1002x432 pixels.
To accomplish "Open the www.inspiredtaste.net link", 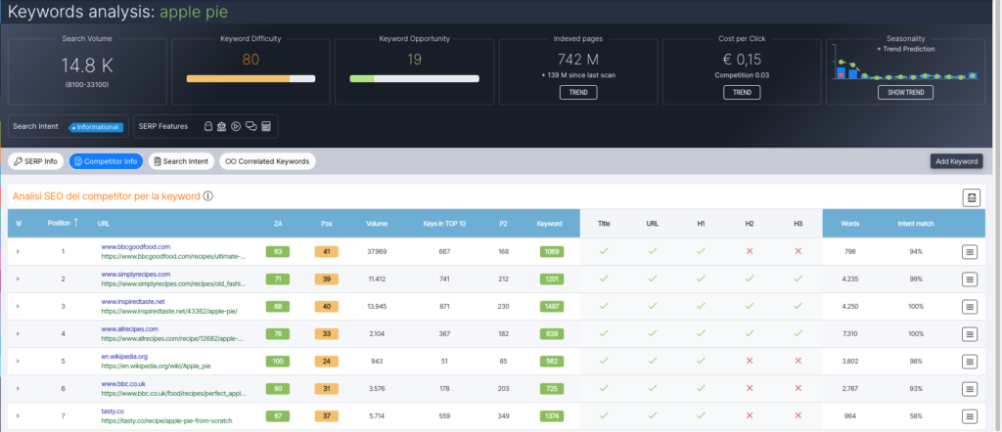I will click(133, 301).
